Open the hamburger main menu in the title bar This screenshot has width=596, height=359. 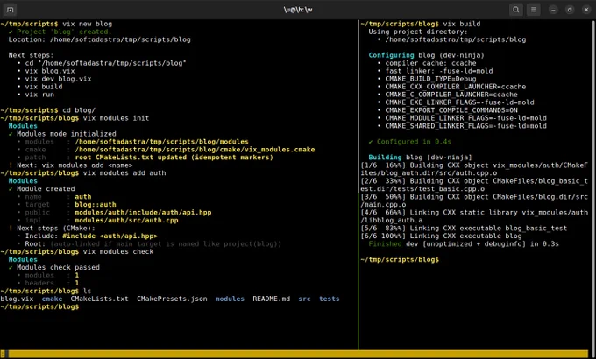tap(533, 10)
